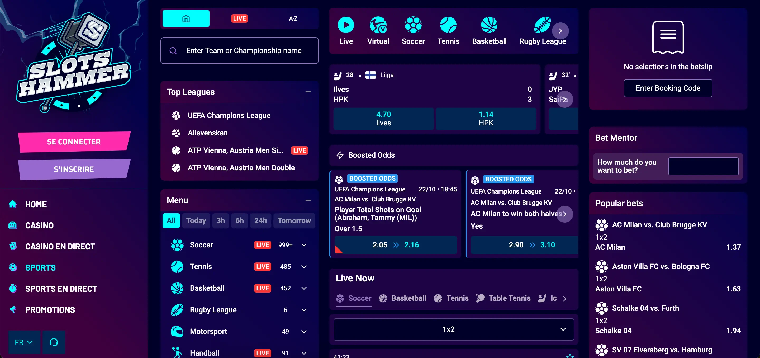The width and height of the screenshot is (760, 358).
Task: Open the 1x2 market dropdown
Action: coord(454,329)
